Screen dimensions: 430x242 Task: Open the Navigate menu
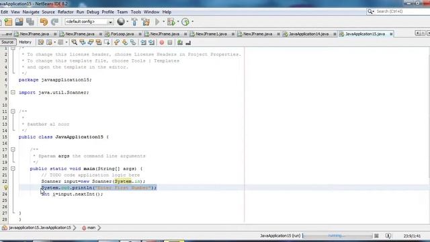(x=31, y=12)
